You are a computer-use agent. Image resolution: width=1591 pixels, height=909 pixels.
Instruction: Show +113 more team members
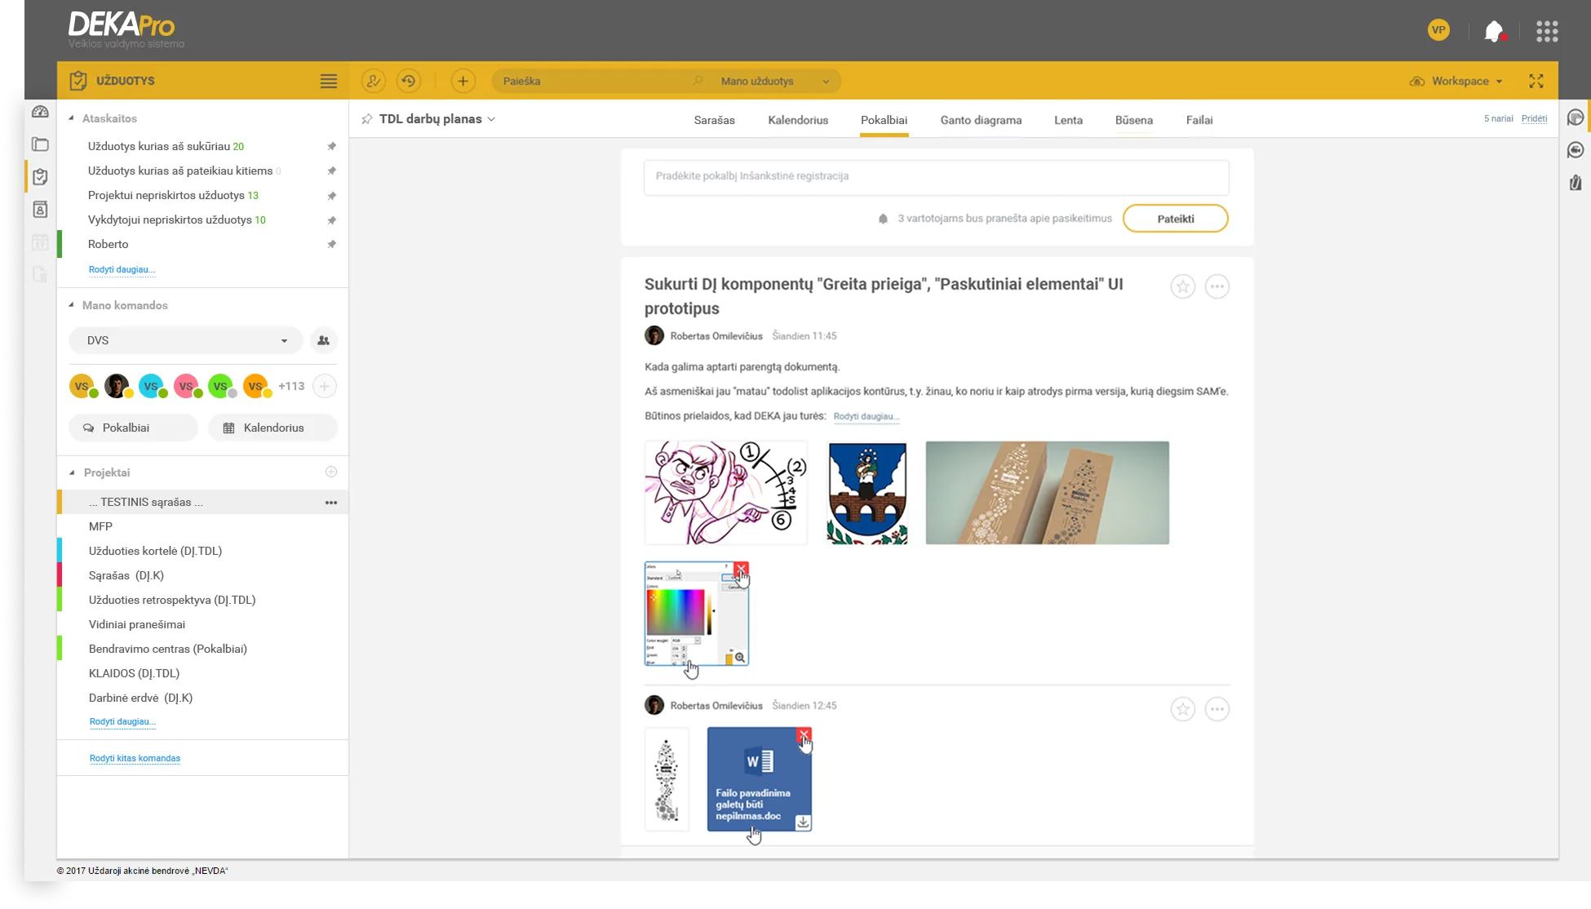291,386
